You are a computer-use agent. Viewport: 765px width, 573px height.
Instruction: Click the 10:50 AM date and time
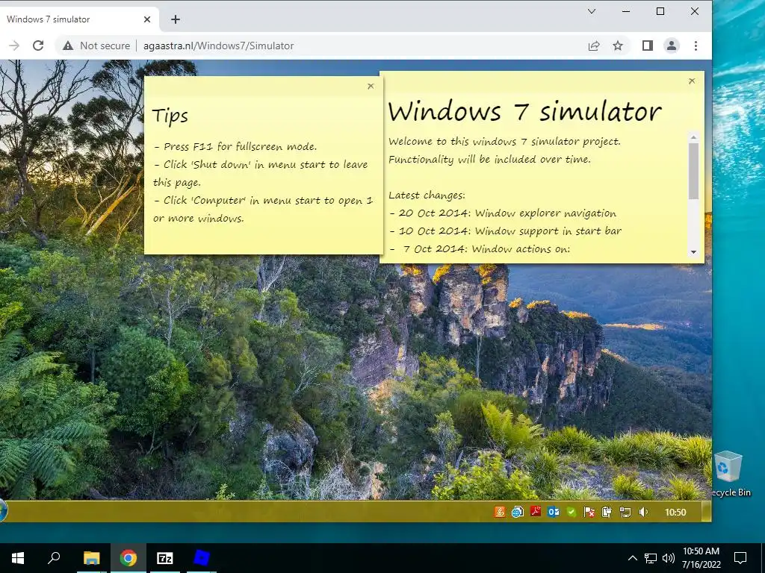[x=701, y=558]
